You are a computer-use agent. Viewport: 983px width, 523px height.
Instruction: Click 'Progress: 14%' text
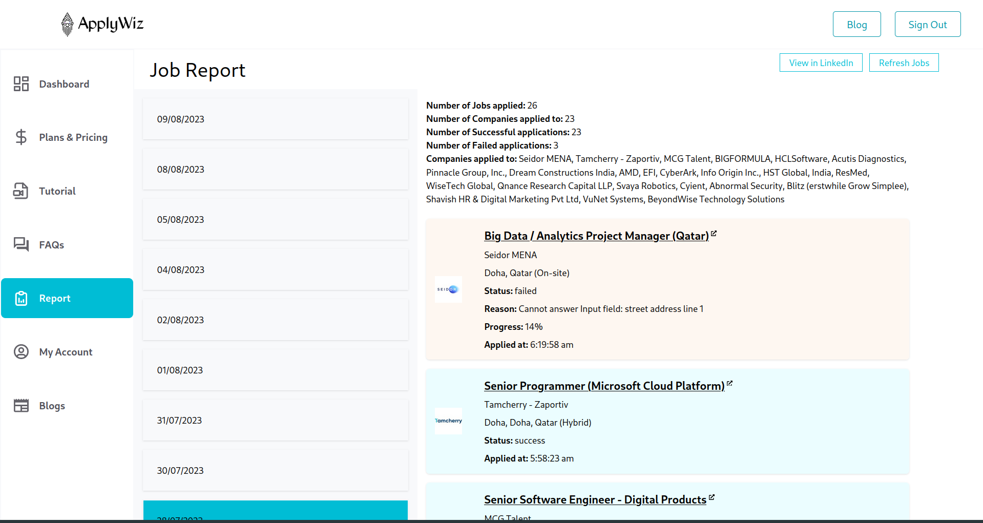tap(513, 327)
